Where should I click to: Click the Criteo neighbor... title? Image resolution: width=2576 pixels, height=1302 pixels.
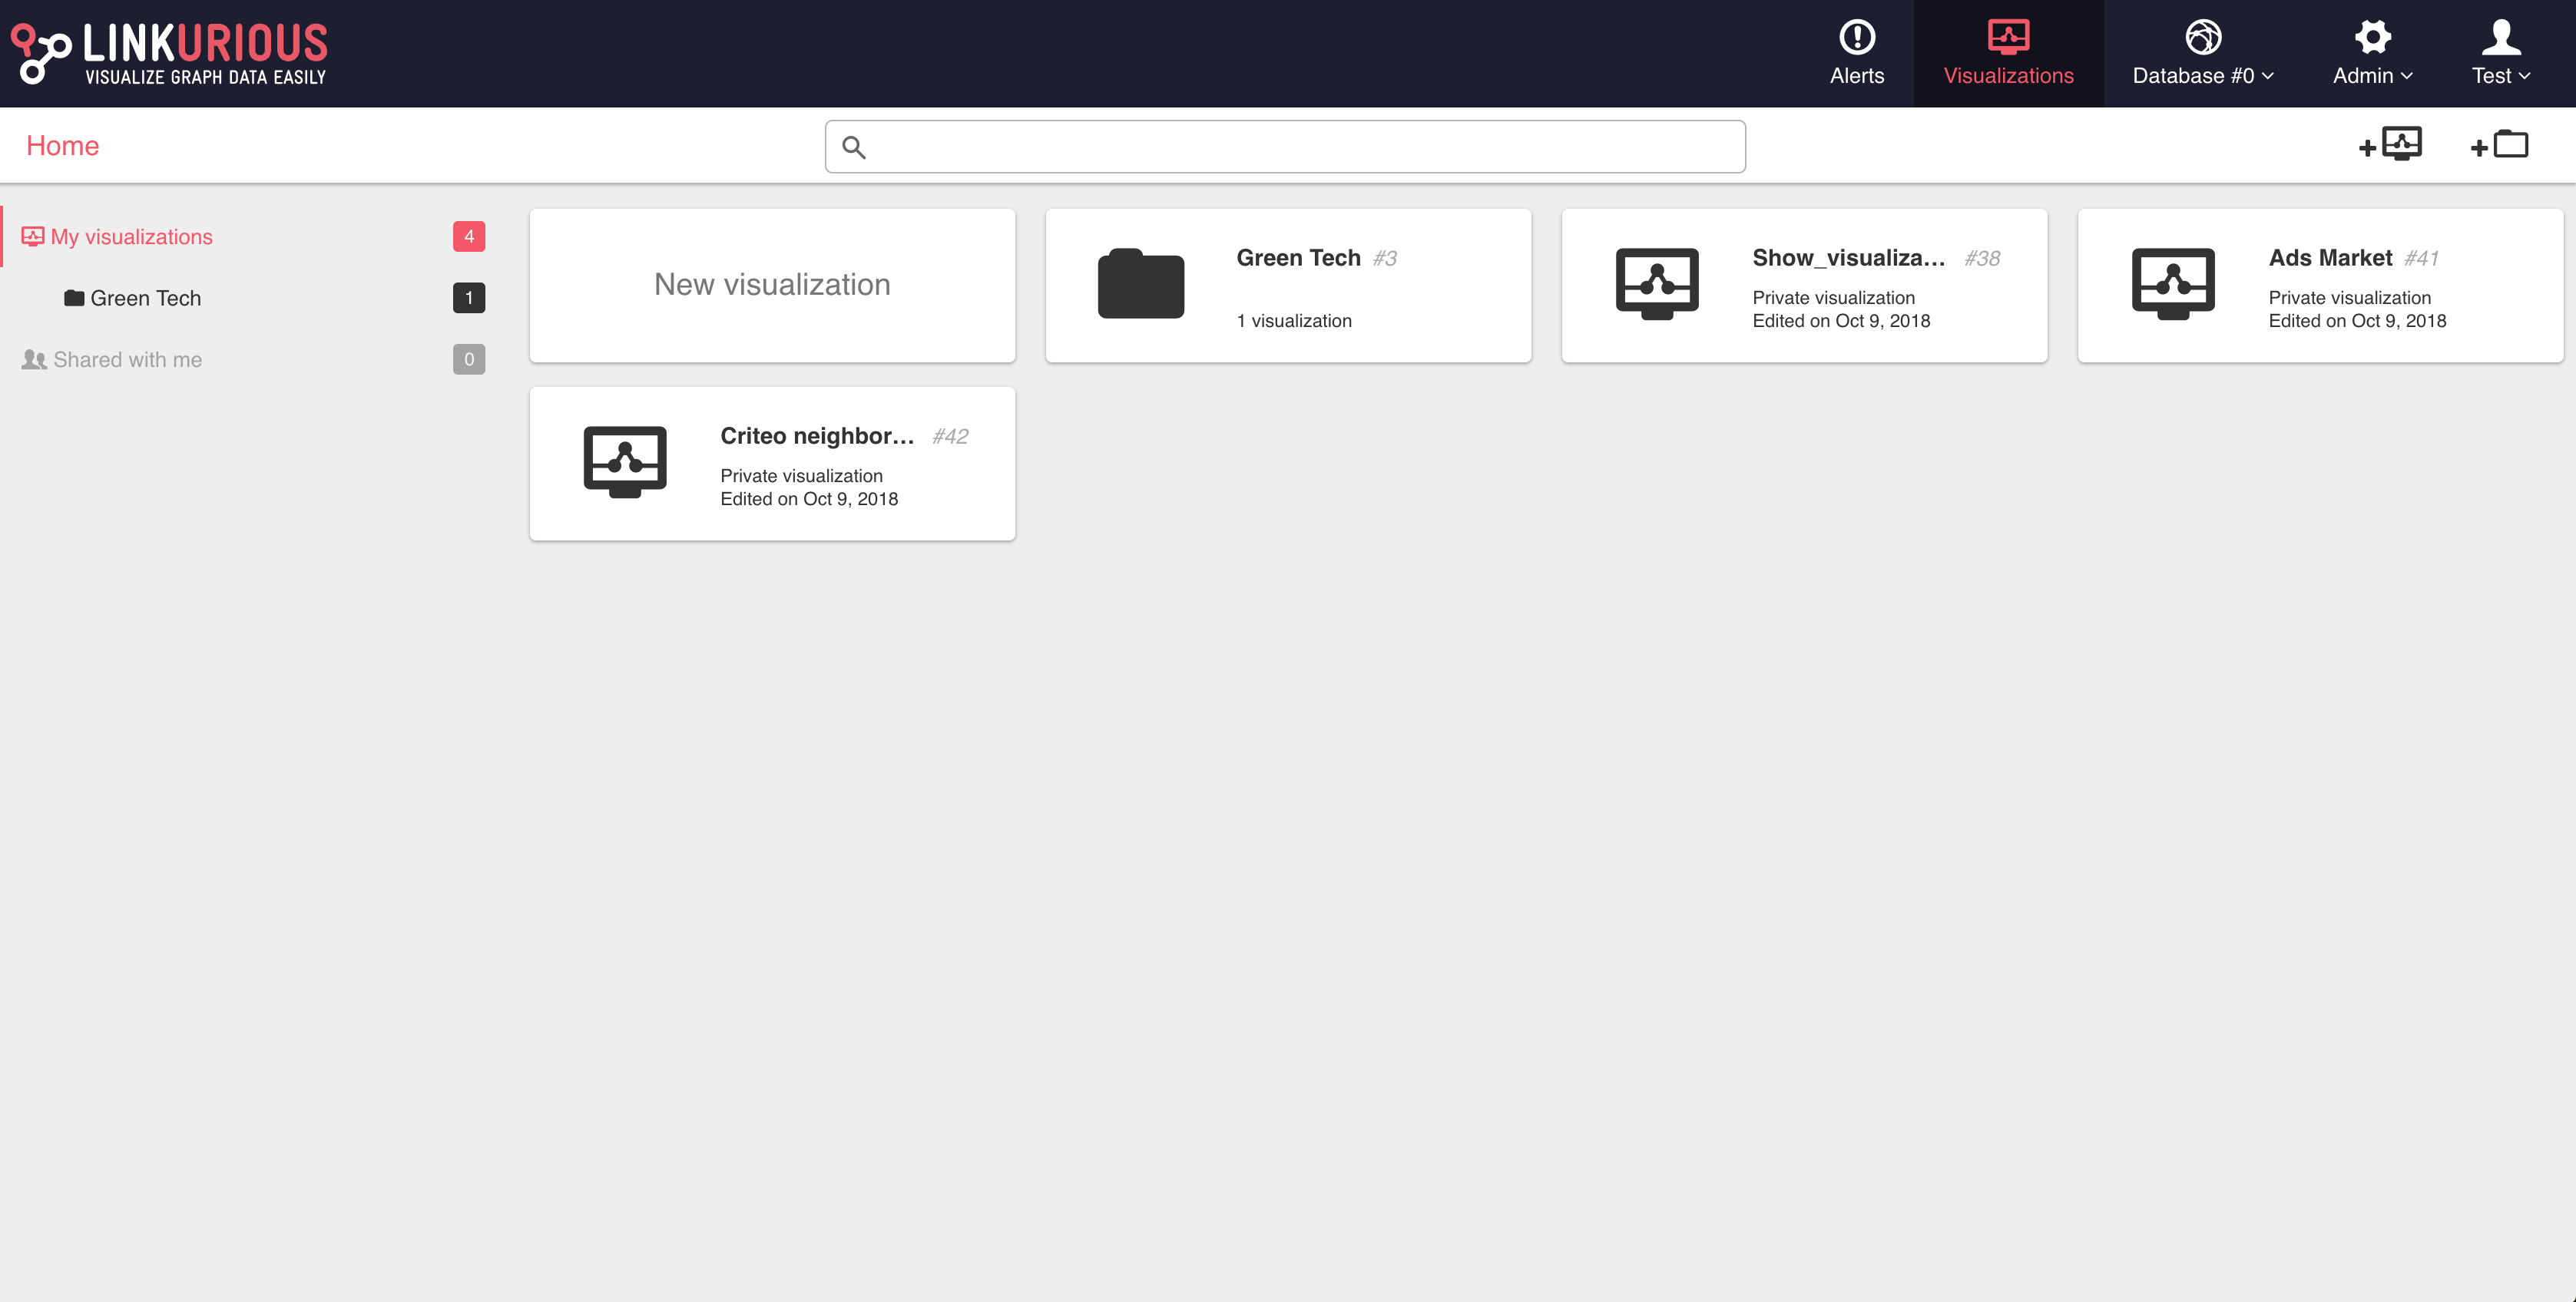817,436
